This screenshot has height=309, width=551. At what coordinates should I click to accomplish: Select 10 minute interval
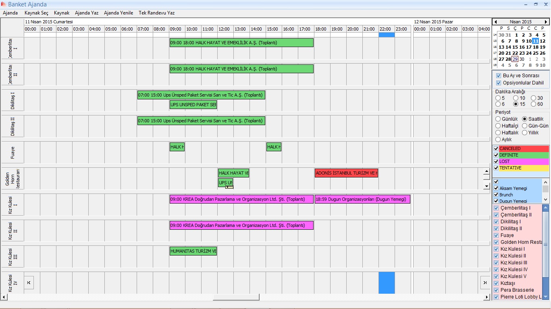point(516,98)
